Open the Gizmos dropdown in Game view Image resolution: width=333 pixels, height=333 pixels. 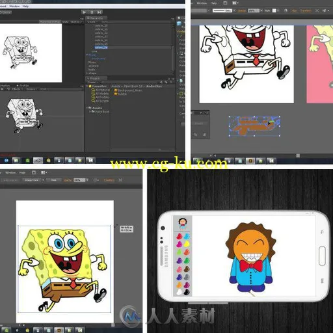[75, 21]
